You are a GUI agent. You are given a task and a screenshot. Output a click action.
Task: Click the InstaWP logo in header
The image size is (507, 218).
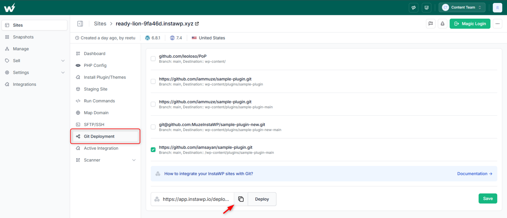point(10,8)
